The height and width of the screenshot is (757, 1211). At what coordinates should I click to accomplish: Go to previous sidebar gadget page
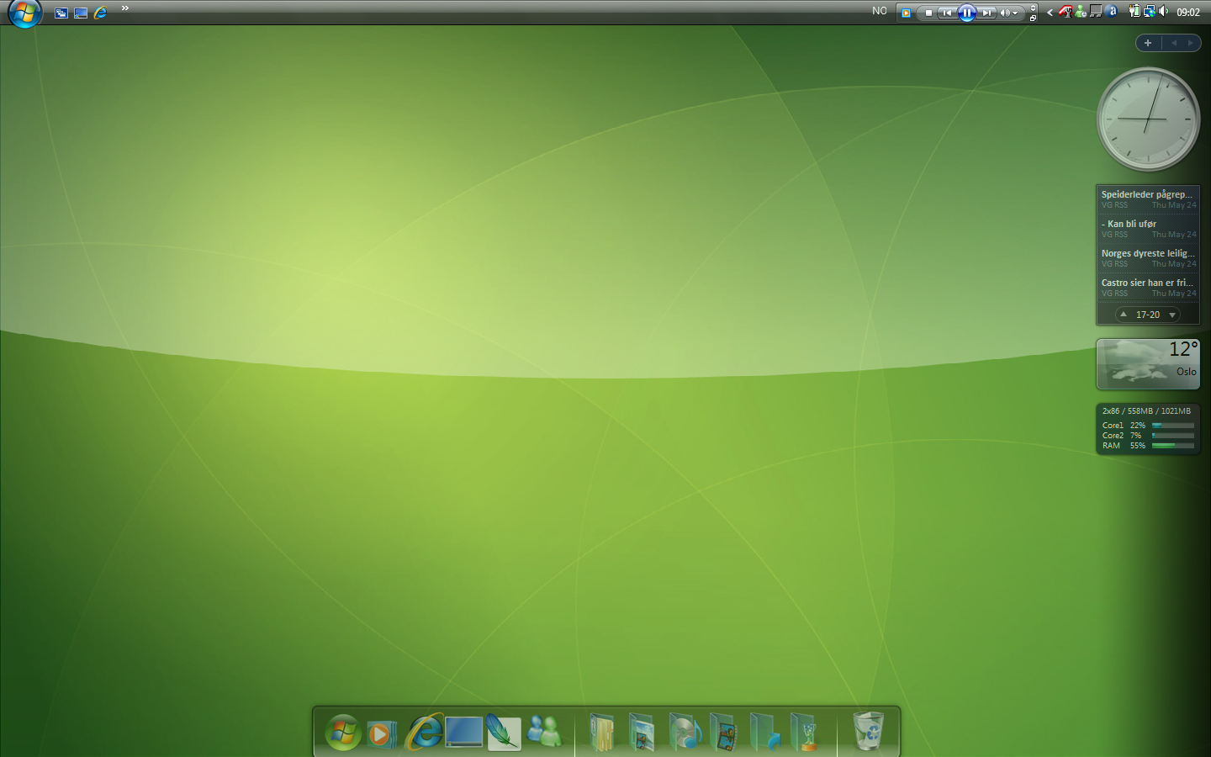(1173, 43)
